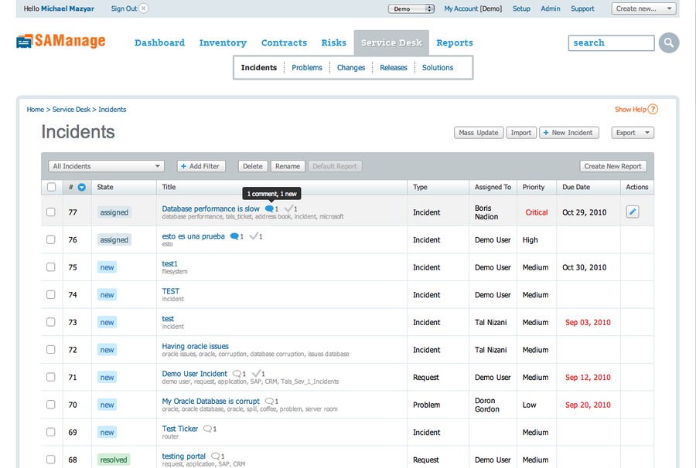Click edit pencil icon for incident 77

(x=633, y=212)
